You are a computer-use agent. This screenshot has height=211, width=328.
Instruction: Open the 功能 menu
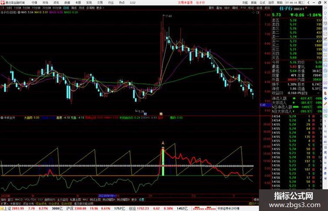coord(245,3)
